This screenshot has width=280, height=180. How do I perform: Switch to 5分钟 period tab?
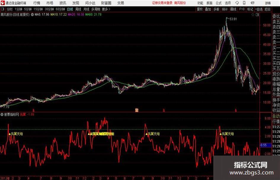(x=28, y=9)
